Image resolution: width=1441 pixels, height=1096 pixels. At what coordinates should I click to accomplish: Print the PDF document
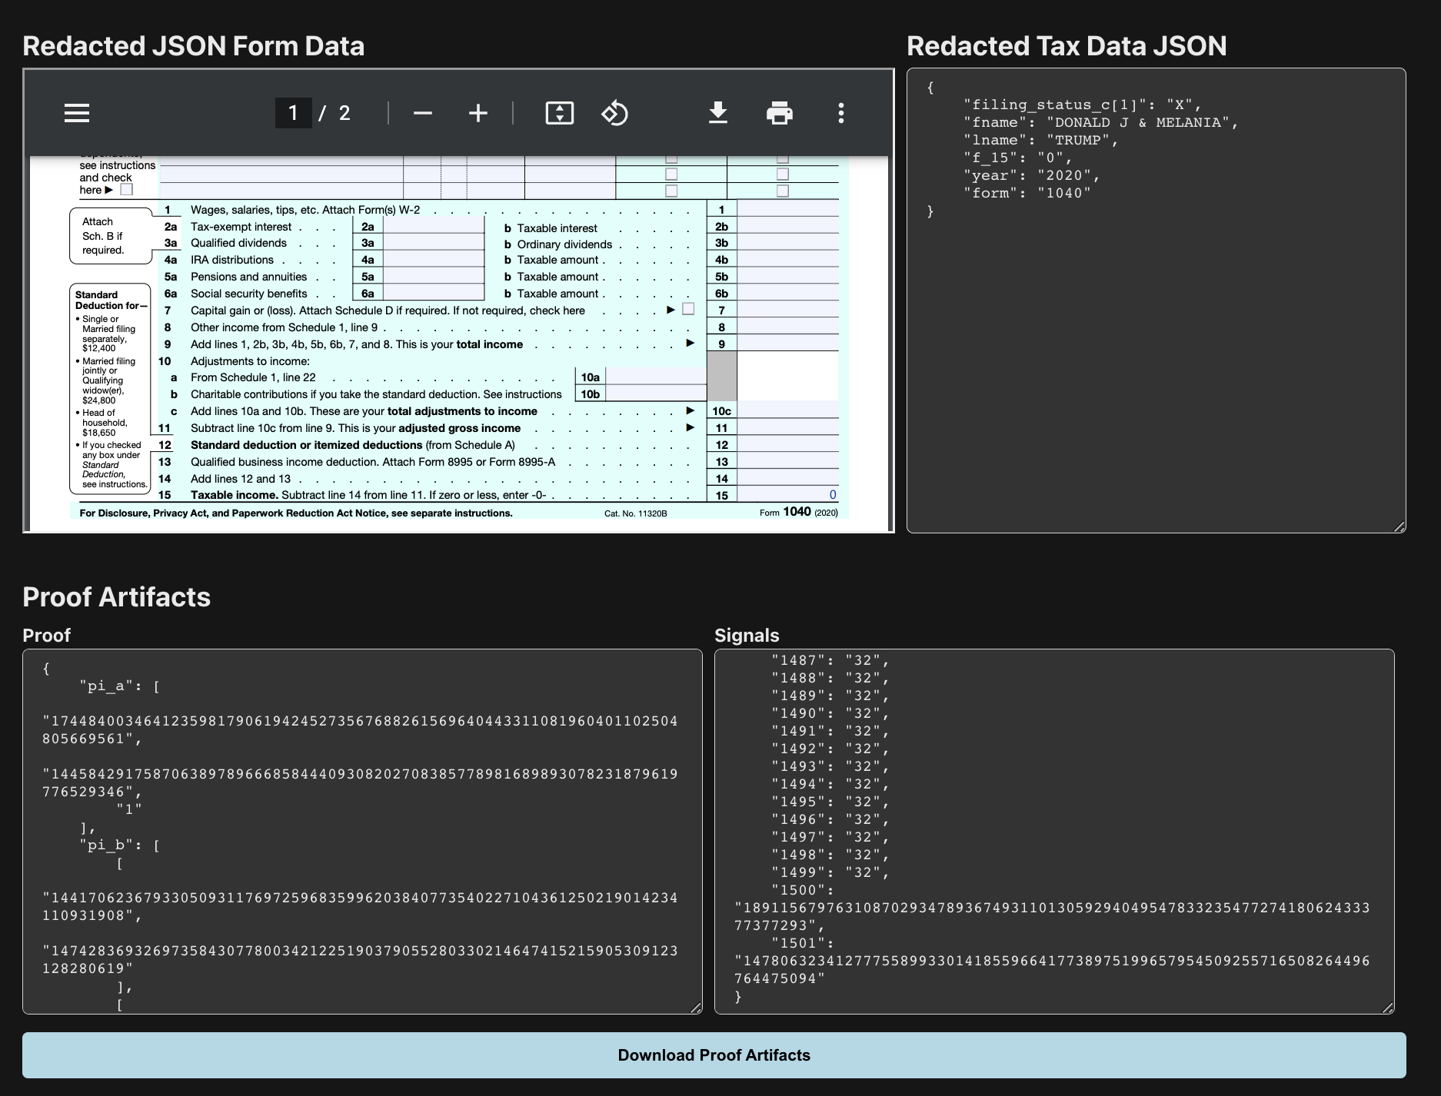tap(780, 114)
